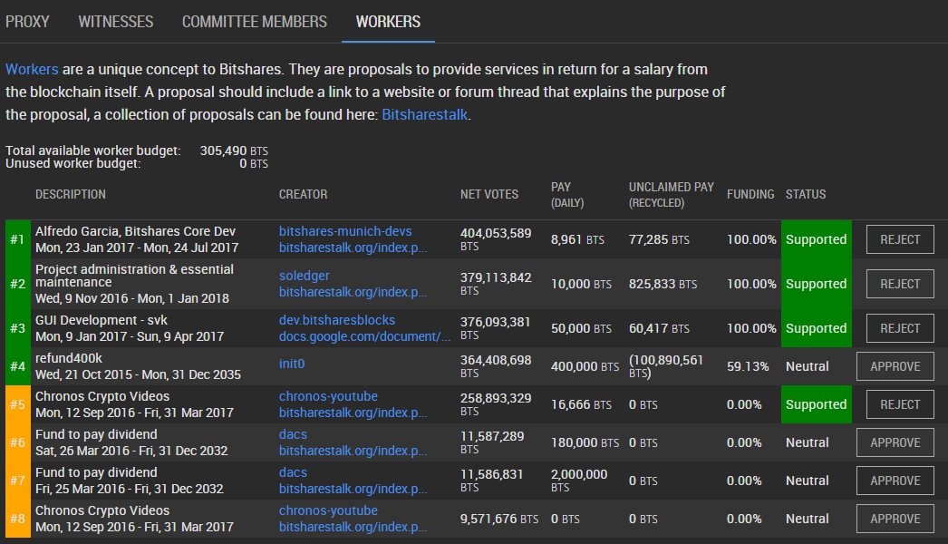Select the #4 rank cell
The width and height of the screenshot is (948, 544).
pos(17,366)
